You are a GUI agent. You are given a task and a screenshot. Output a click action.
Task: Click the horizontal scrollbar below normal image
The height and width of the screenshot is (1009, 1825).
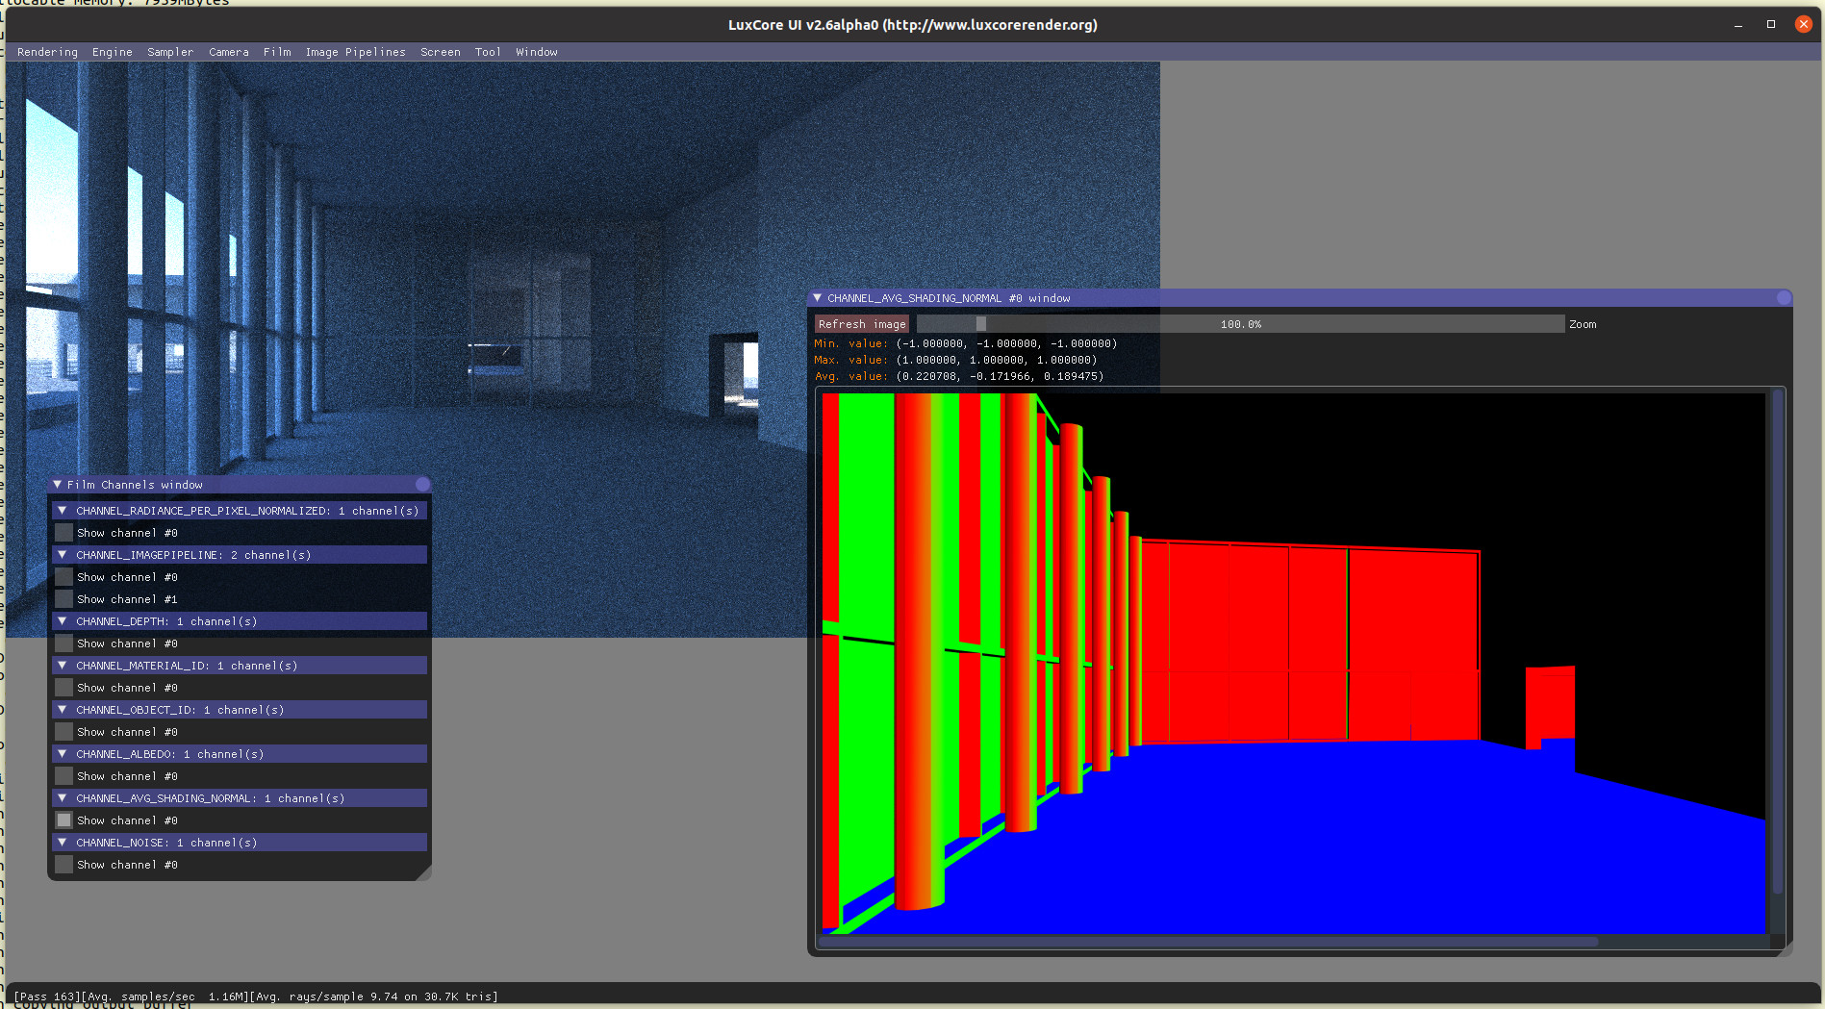tap(1207, 942)
